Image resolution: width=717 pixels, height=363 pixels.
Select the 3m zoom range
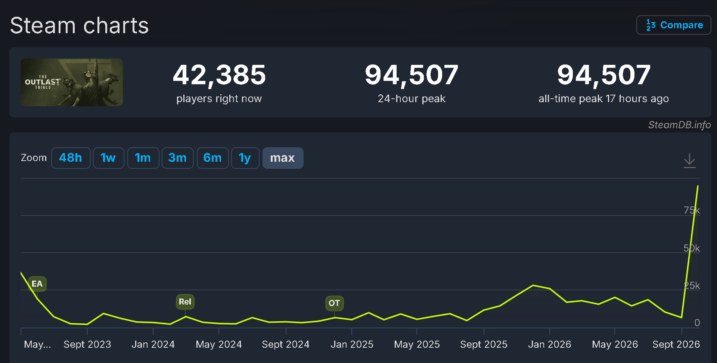[177, 158]
